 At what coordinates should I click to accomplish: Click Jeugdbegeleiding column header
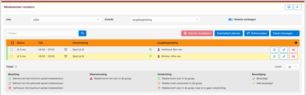click(167, 43)
